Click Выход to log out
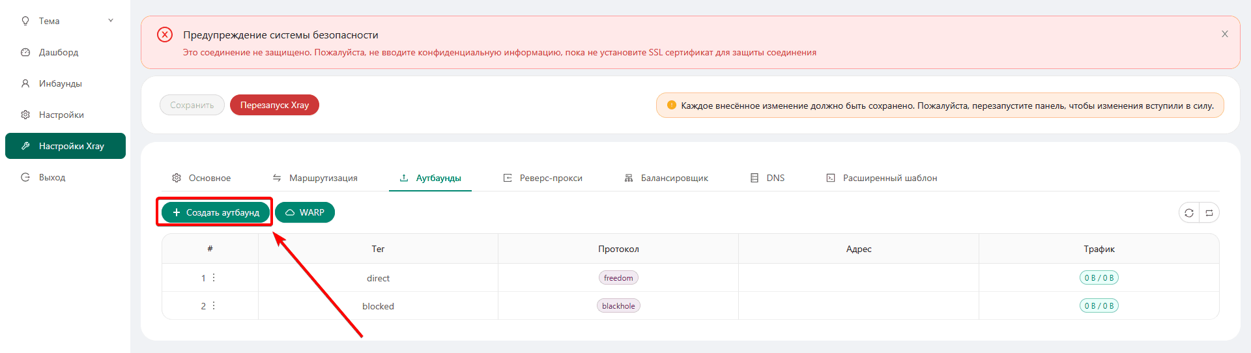The height and width of the screenshot is (353, 1251). [x=51, y=177]
